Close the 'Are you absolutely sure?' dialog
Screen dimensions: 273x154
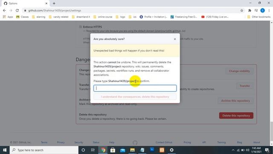coord(175,39)
